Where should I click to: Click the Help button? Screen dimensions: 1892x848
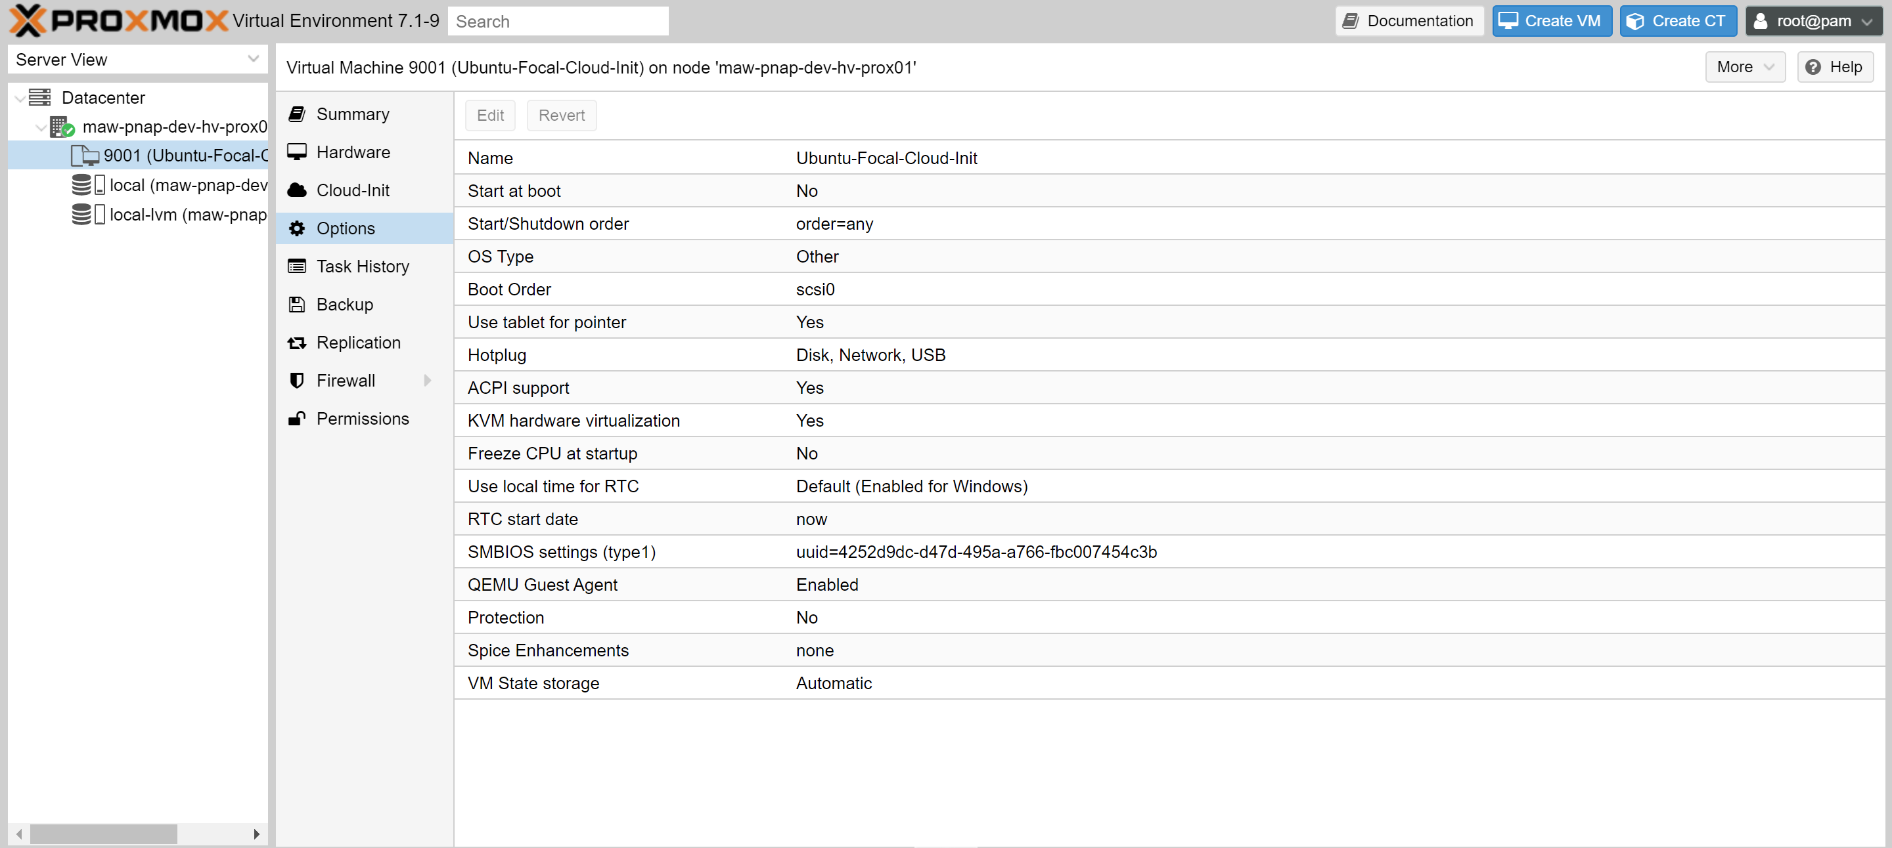pos(1835,67)
